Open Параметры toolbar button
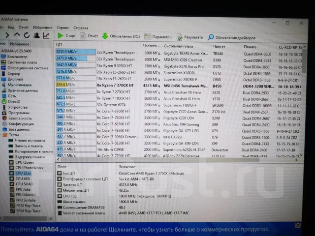The height and width of the screenshot is (236, 315). click(x=158, y=37)
